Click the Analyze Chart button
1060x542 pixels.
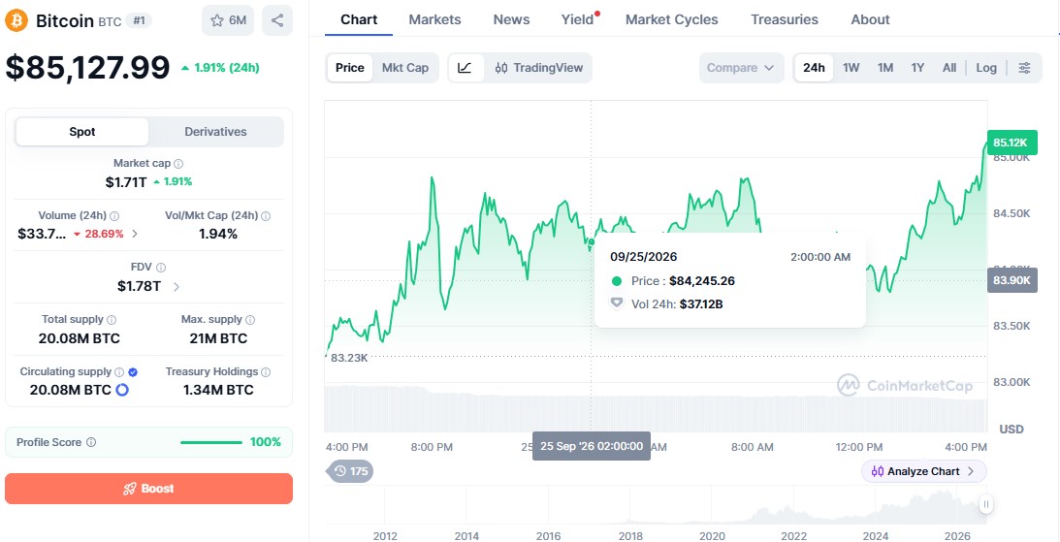[923, 471]
